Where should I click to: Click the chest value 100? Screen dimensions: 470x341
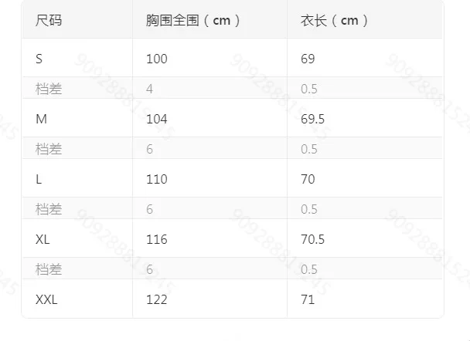(x=156, y=59)
